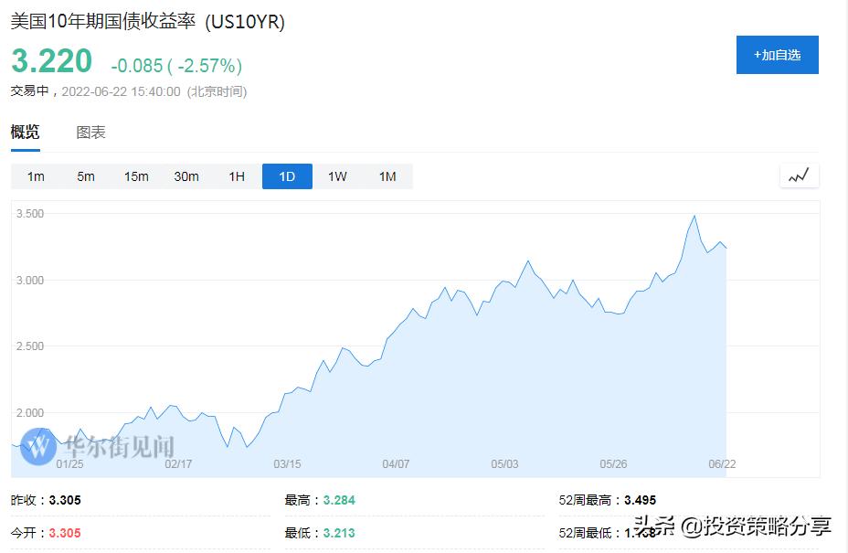Click the 52周最高 value 3.495
The height and width of the screenshot is (553, 848).
tap(641, 500)
